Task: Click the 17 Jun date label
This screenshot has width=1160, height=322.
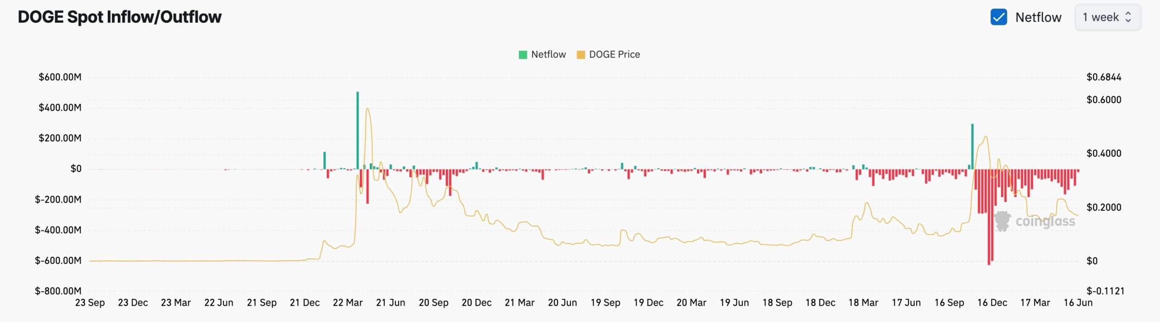Action: coord(906,303)
